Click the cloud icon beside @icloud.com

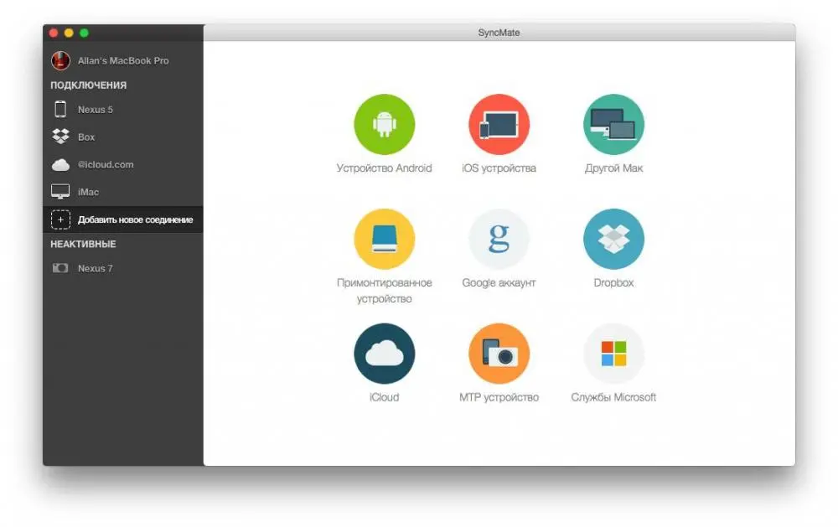[x=60, y=164]
